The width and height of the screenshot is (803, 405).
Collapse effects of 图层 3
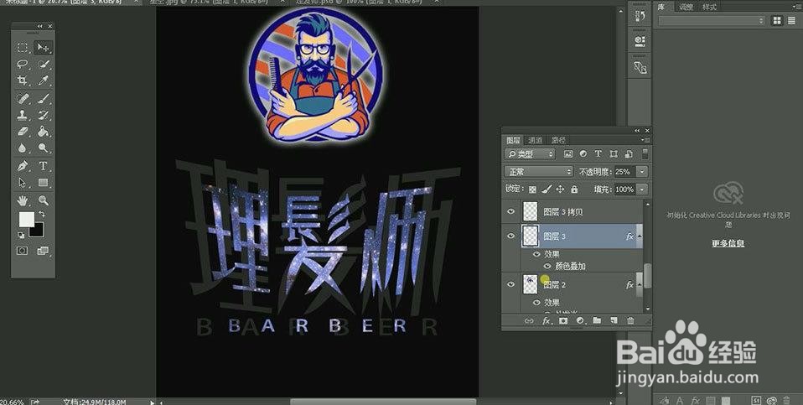(x=639, y=236)
